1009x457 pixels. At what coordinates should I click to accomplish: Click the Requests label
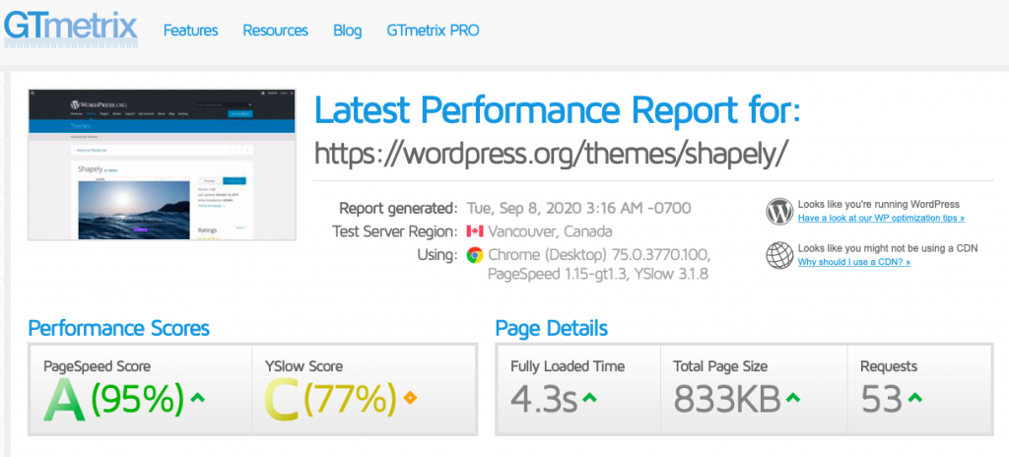[889, 366]
